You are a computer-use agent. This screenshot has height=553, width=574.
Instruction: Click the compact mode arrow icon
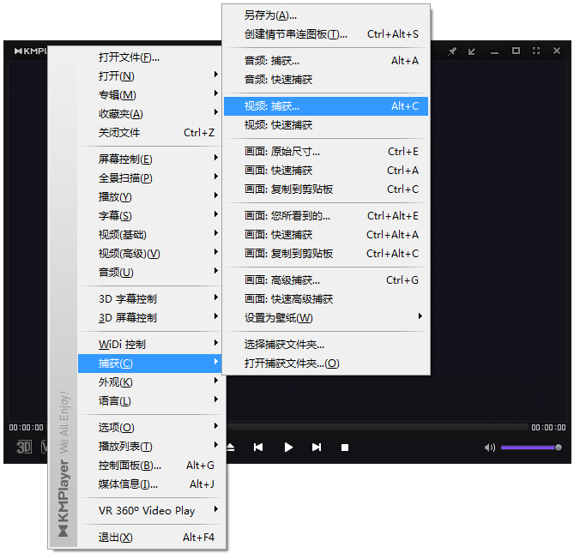472,51
